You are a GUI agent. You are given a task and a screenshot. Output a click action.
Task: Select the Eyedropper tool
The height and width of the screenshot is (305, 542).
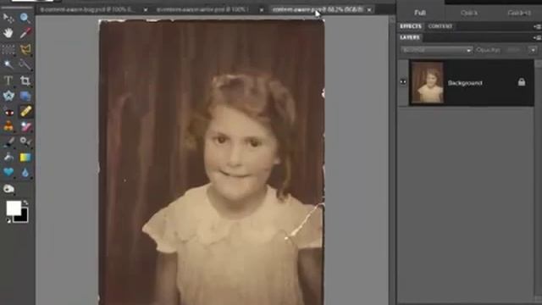(x=25, y=33)
